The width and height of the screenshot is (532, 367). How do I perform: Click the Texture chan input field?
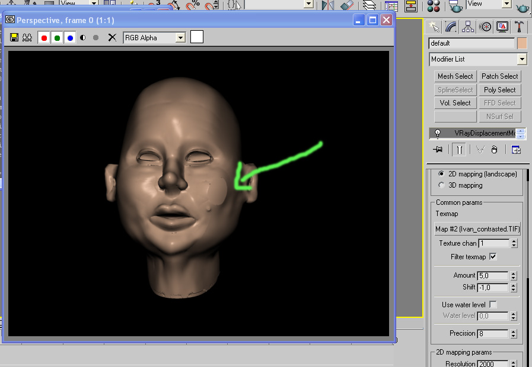pos(493,243)
